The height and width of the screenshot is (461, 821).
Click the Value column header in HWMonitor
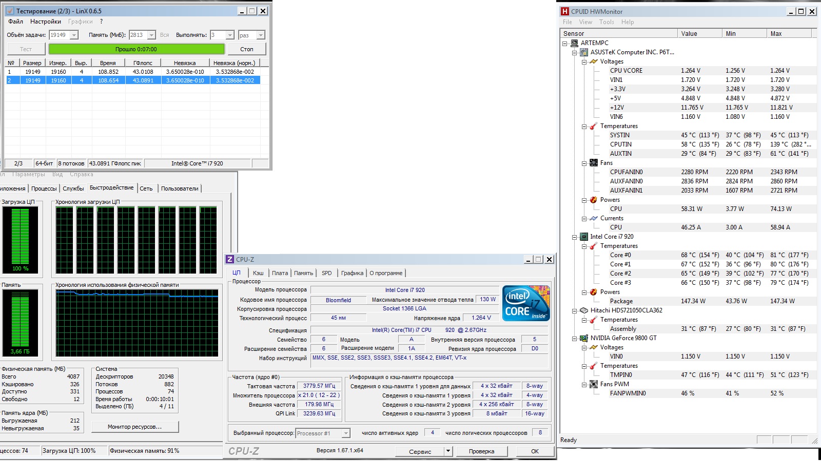[x=699, y=34]
